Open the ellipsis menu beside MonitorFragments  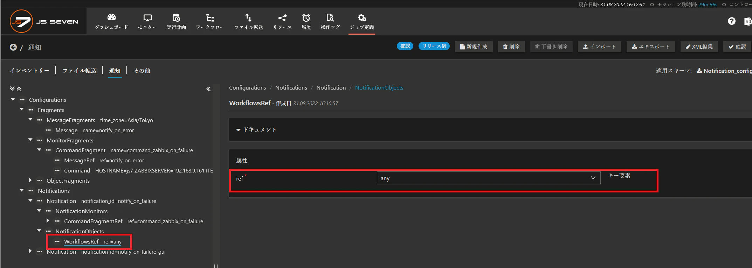(40, 140)
